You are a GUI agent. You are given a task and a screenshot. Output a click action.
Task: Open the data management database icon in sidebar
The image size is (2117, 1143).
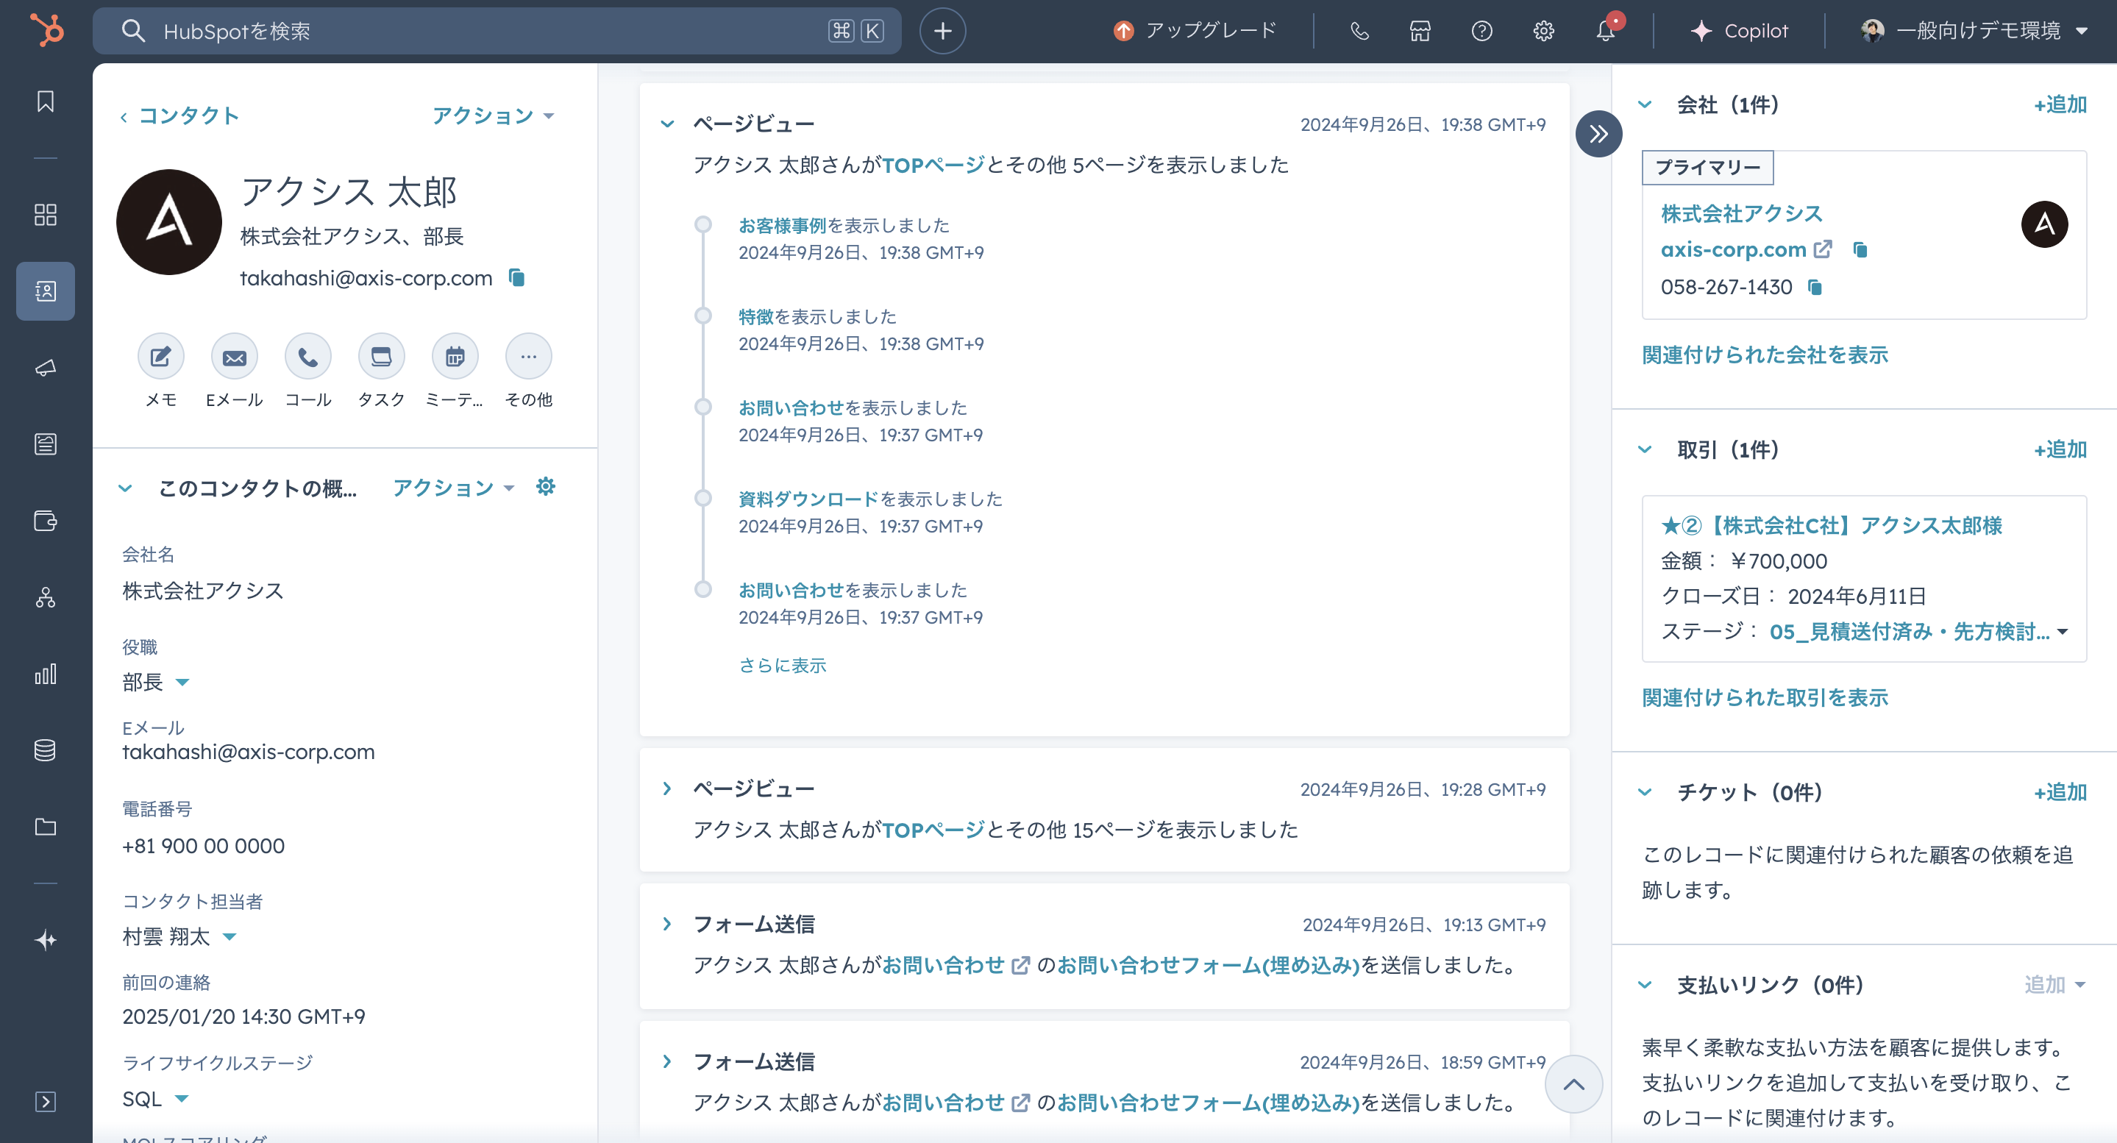(x=45, y=749)
